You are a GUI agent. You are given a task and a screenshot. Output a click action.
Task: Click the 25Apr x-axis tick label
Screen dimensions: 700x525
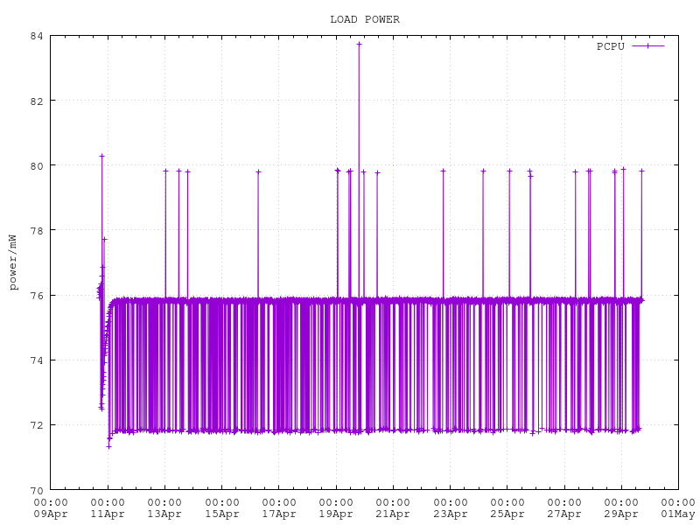[507, 514]
